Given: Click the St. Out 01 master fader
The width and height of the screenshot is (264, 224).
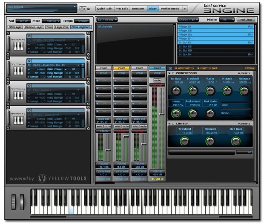Looking at the screenshot, I should [162, 114].
